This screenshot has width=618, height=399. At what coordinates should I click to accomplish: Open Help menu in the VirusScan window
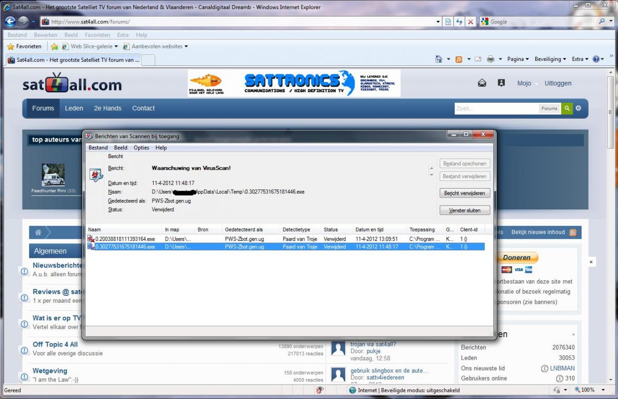pos(161,148)
